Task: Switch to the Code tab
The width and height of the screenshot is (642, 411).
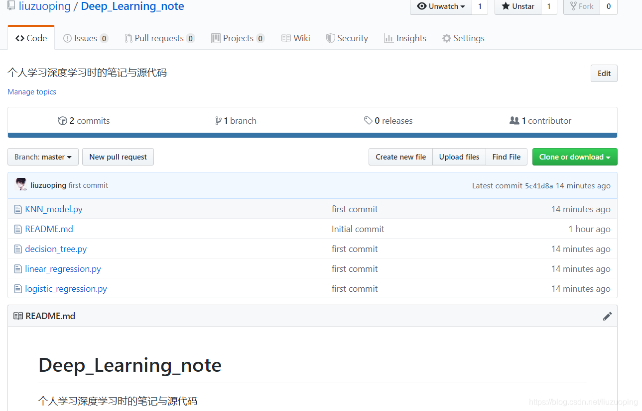Action: click(31, 38)
